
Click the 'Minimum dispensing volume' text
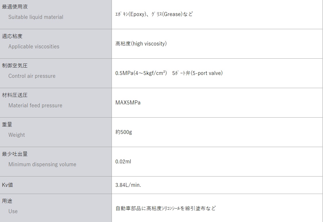click(x=42, y=164)
